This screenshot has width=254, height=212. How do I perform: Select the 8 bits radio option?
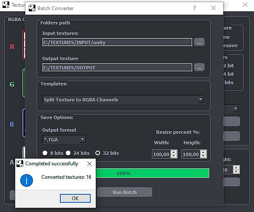click(x=45, y=153)
